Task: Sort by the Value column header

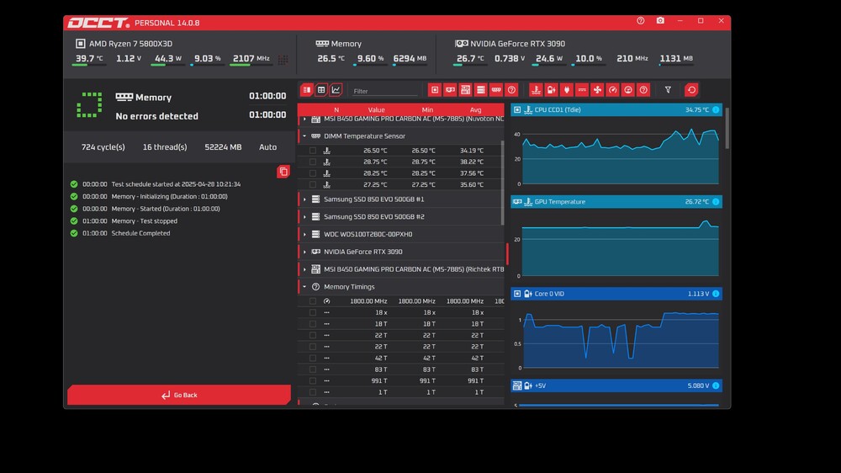Action: click(377, 110)
